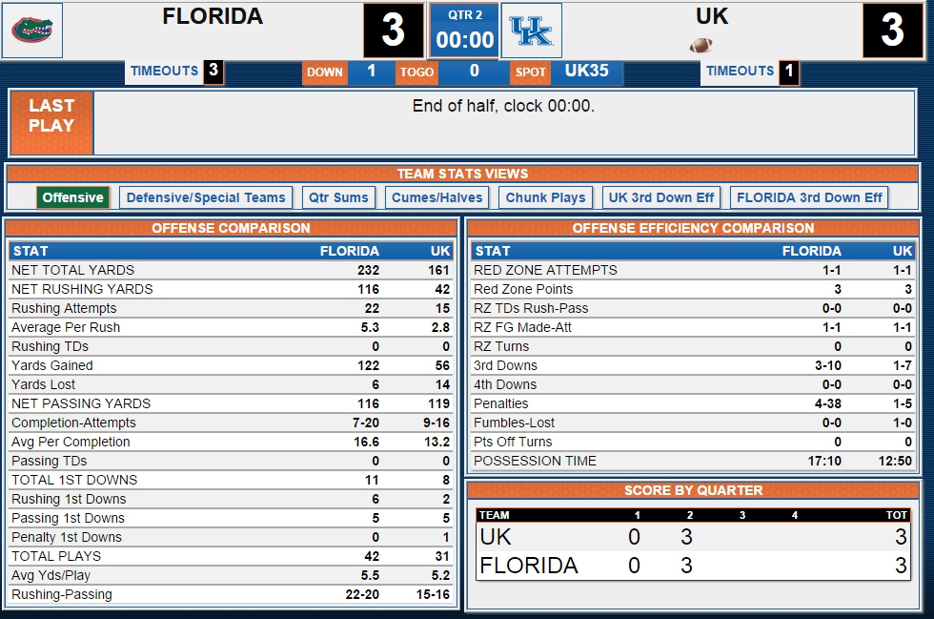Click the Florida TIMEOUTS counter
934x619 pixels.
[174, 72]
